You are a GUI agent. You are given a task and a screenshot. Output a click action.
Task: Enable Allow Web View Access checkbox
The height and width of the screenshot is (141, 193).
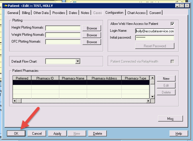coord(172,24)
